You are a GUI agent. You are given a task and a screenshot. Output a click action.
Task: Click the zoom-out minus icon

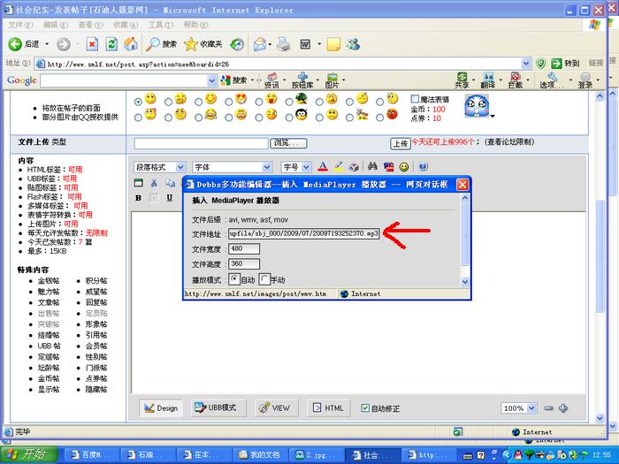(x=548, y=408)
